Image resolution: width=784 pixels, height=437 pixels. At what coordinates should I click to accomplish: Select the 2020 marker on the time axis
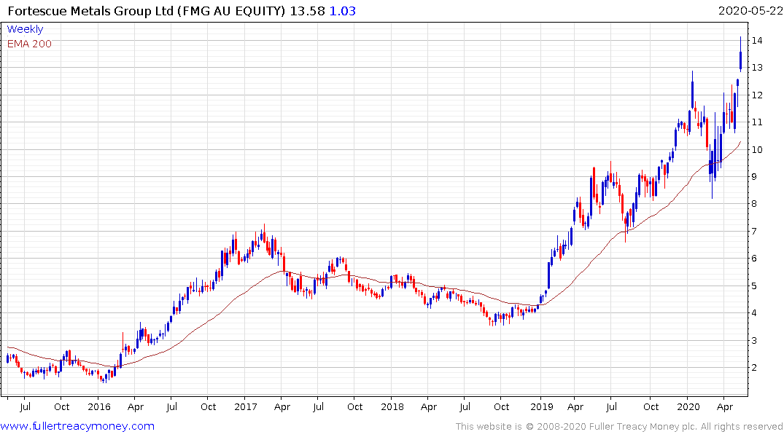688,406
